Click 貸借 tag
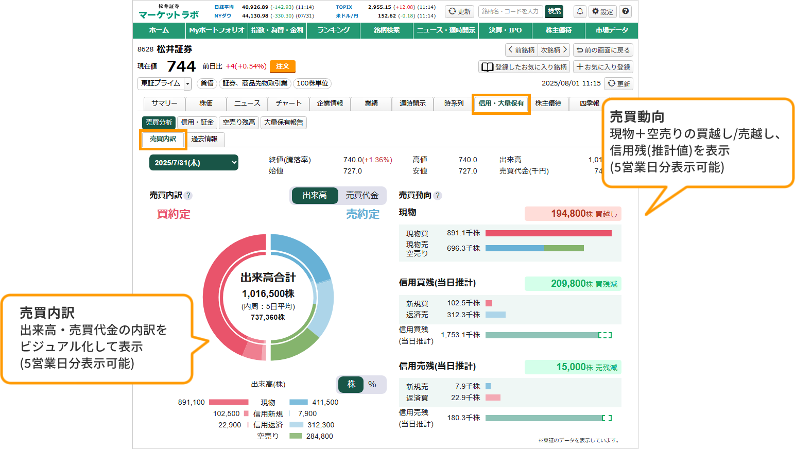795x449 pixels. [x=207, y=83]
